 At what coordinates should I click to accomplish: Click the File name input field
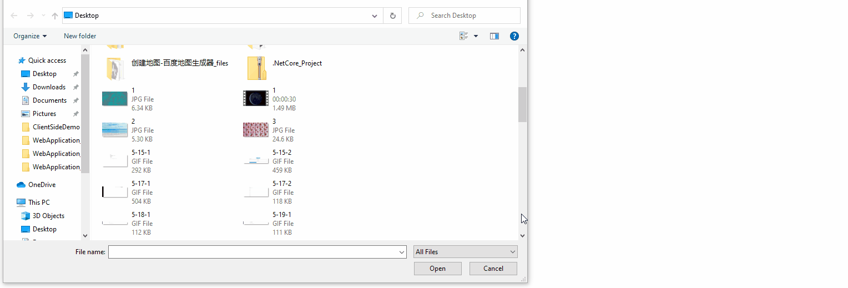click(x=253, y=252)
